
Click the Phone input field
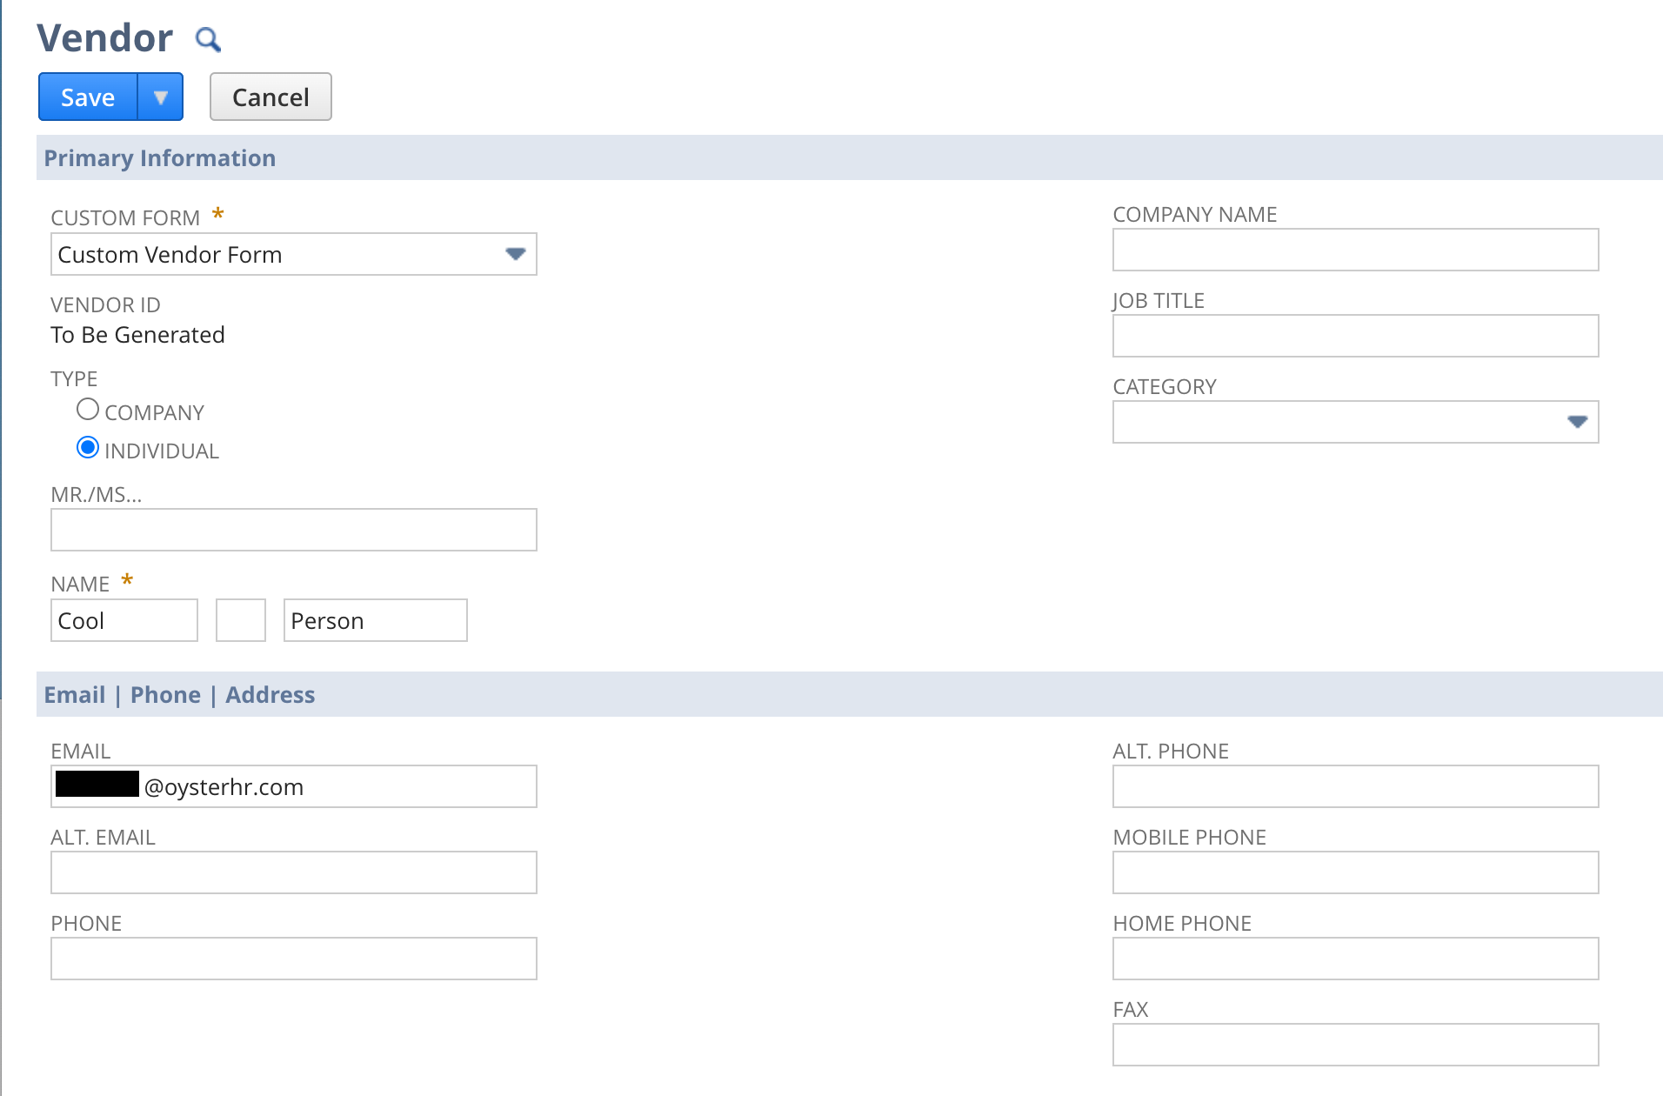(x=293, y=959)
